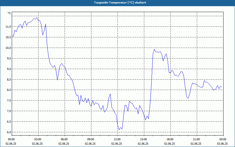Click the 09:00 time label

[x=91, y=139]
